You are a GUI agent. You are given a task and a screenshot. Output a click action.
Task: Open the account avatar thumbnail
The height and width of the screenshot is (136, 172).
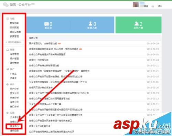pyautogui.click(x=136, y=4)
